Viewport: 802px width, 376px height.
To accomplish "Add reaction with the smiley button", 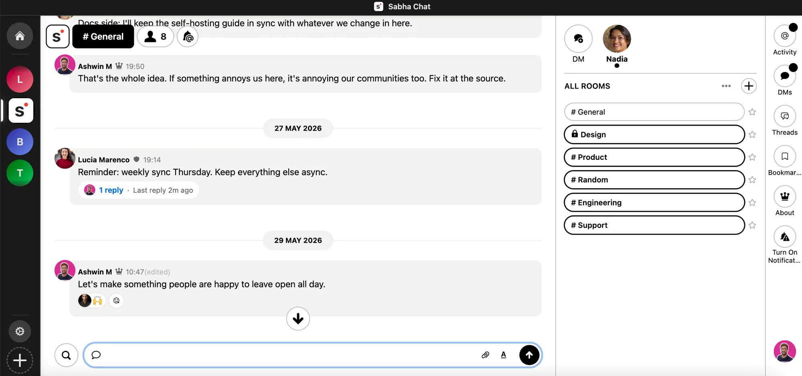I will [116, 301].
